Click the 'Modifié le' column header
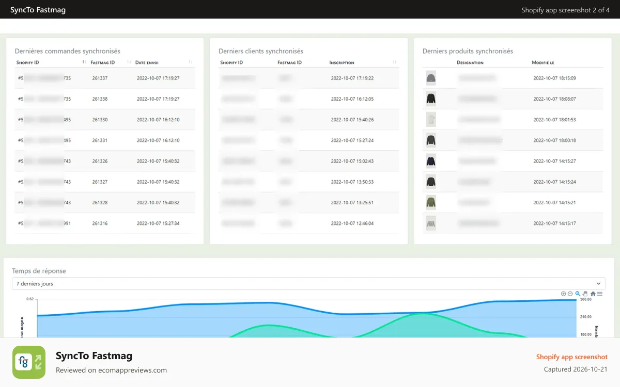620x387 pixels. (x=543, y=62)
